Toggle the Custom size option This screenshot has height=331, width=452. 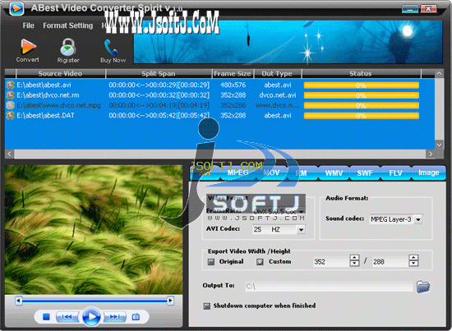260,262
